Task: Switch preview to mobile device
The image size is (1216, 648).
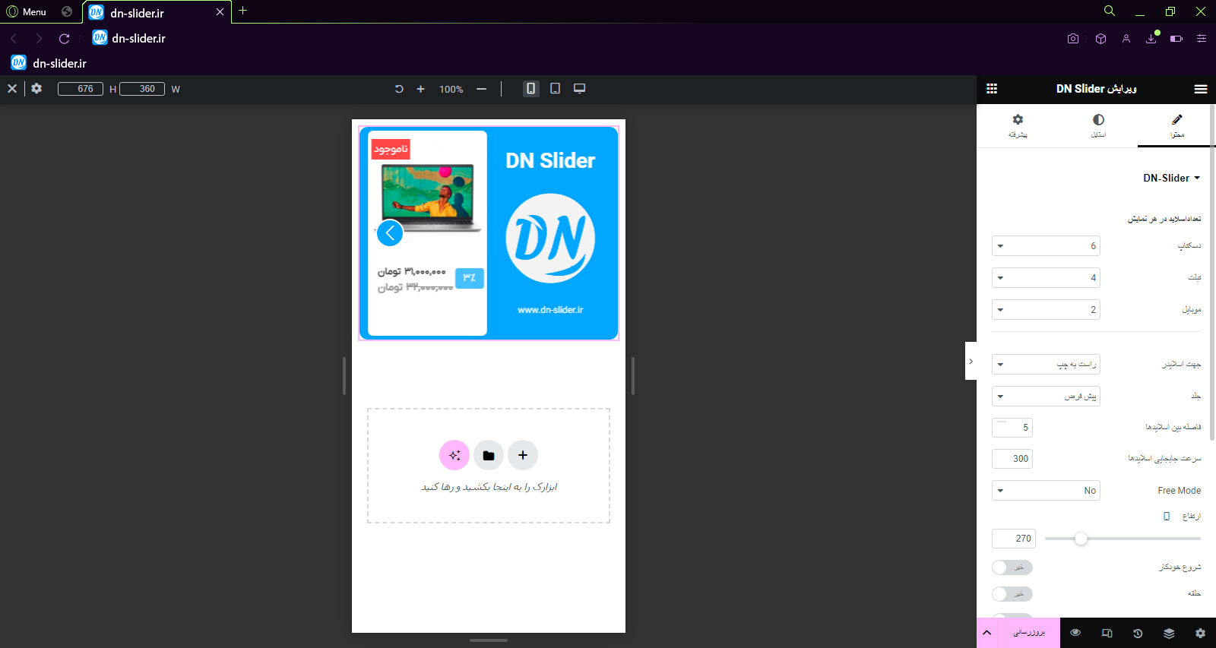Action: 530,88
